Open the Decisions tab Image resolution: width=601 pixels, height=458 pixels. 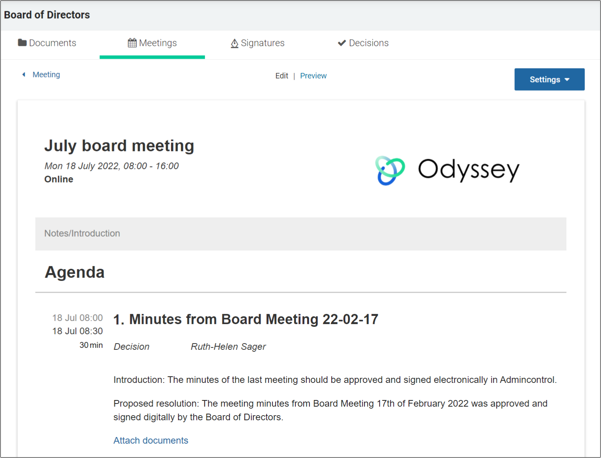(363, 43)
